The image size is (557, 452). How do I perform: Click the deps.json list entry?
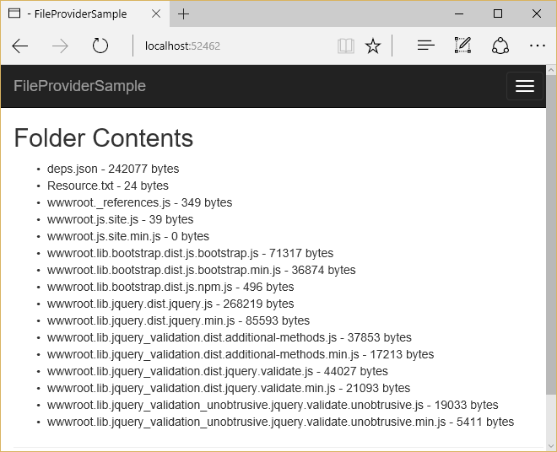(x=113, y=169)
